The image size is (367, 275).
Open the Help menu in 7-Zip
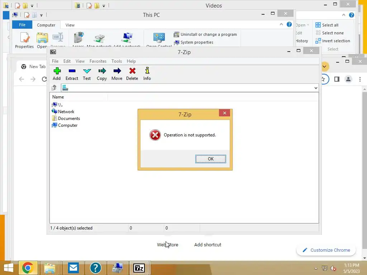(x=131, y=61)
